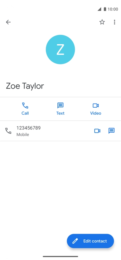Viewport: 121px width, 260px height.
Task: Tap the 123456789 phone number
Action: point(29,128)
